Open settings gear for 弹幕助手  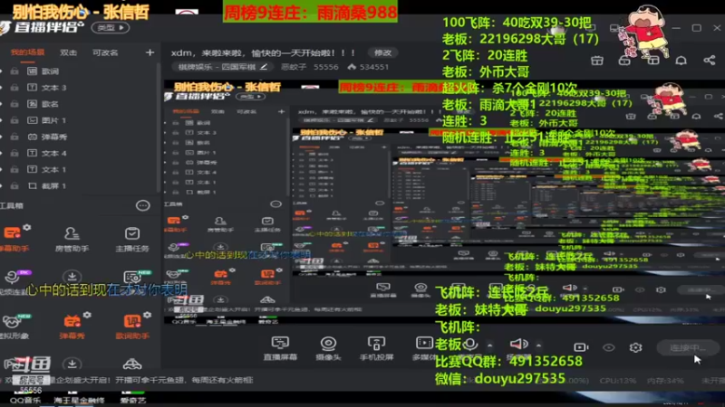point(27,227)
